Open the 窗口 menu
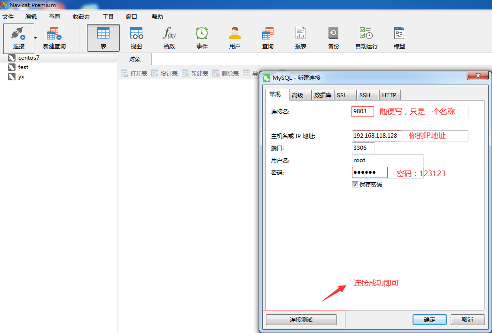The width and height of the screenshot is (492, 333). click(132, 17)
